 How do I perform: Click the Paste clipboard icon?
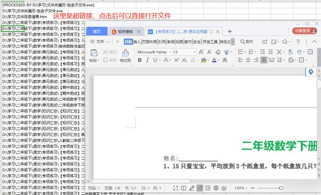point(94,53)
